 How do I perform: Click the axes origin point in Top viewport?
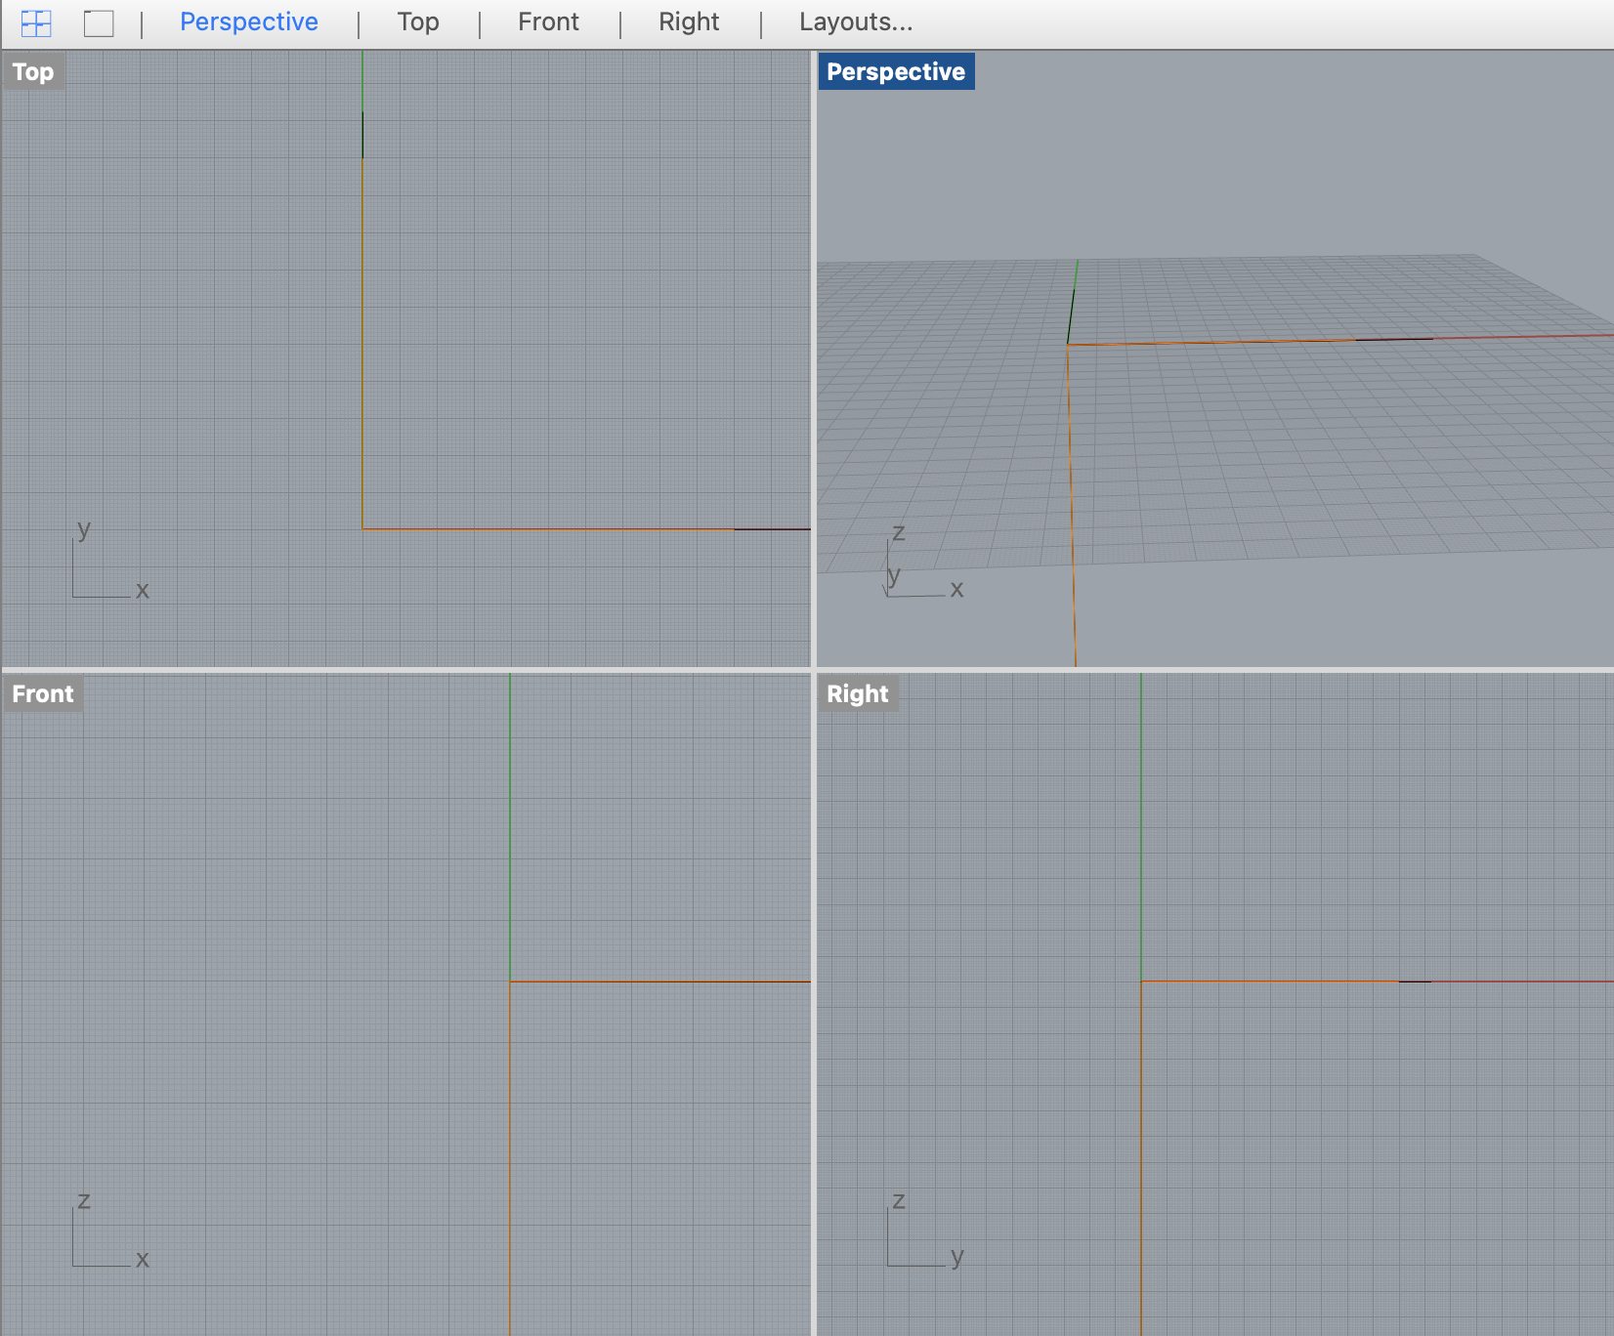pyautogui.click(x=364, y=528)
